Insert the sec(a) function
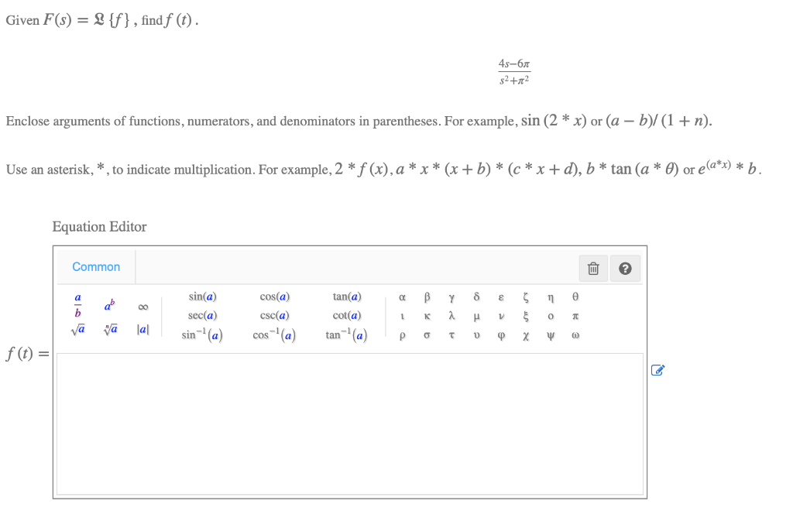The height and width of the screenshot is (511, 793). coord(201,315)
